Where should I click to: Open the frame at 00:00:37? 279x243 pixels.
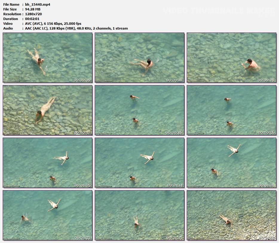pyautogui.click(x=47, y=110)
